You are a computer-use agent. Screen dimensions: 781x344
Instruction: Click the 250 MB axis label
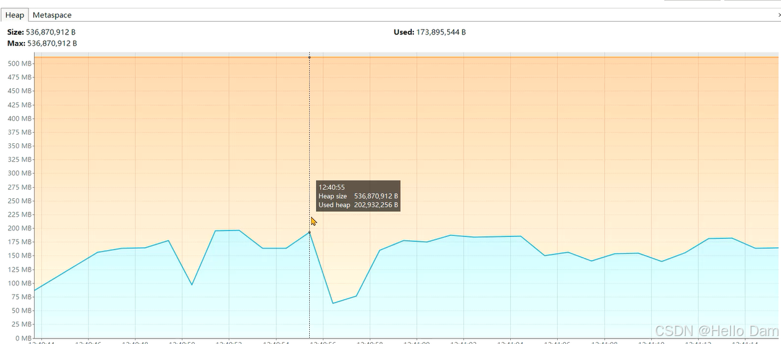pyautogui.click(x=20, y=201)
